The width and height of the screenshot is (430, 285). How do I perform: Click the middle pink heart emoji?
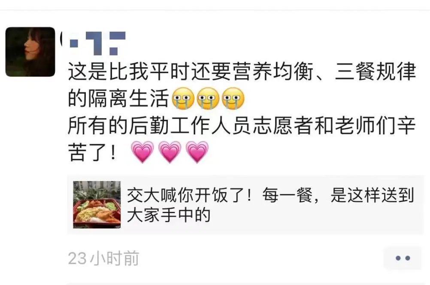(x=170, y=152)
